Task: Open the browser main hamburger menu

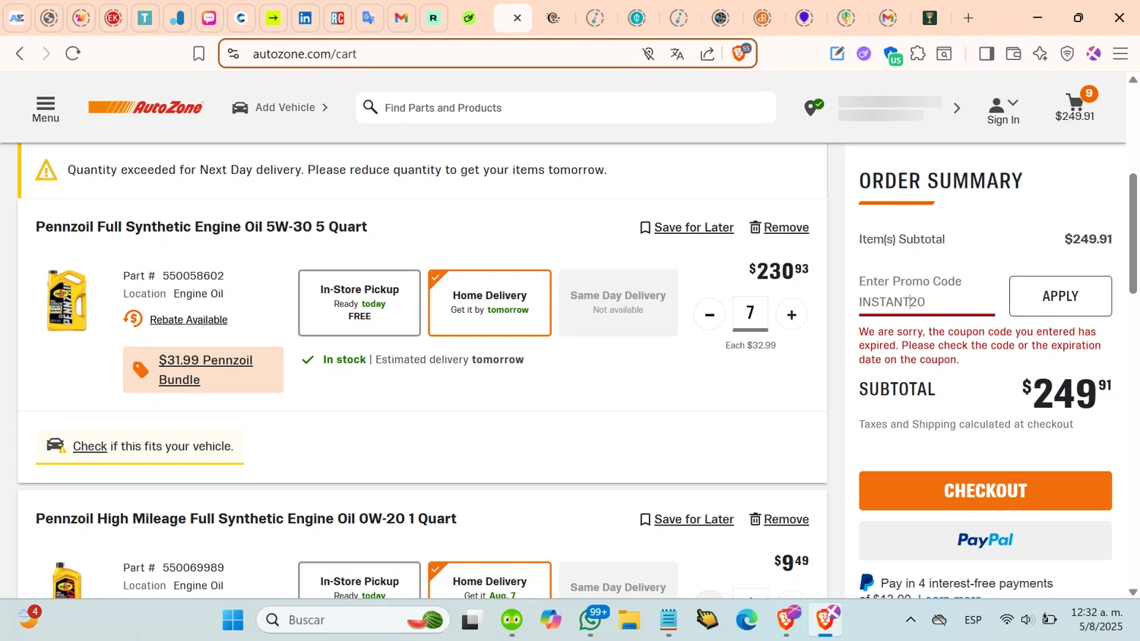Action: pyautogui.click(x=1120, y=53)
